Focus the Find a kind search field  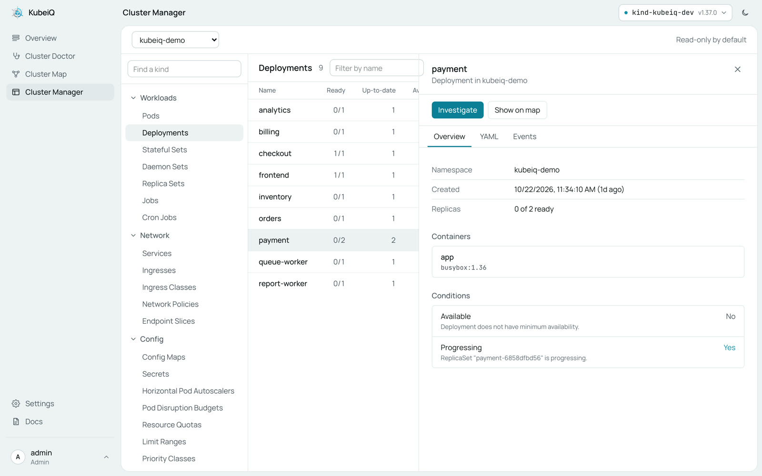[x=184, y=69]
